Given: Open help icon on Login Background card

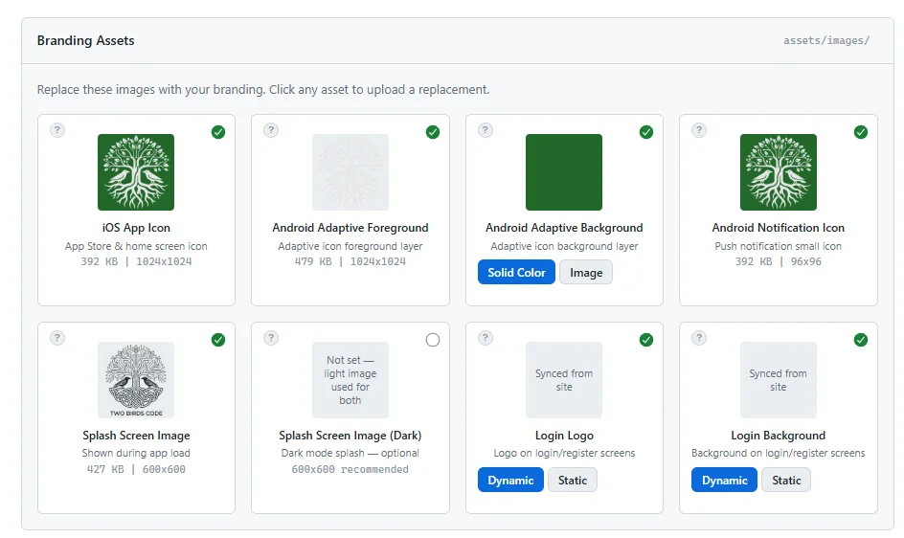Looking at the screenshot, I should coord(699,338).
